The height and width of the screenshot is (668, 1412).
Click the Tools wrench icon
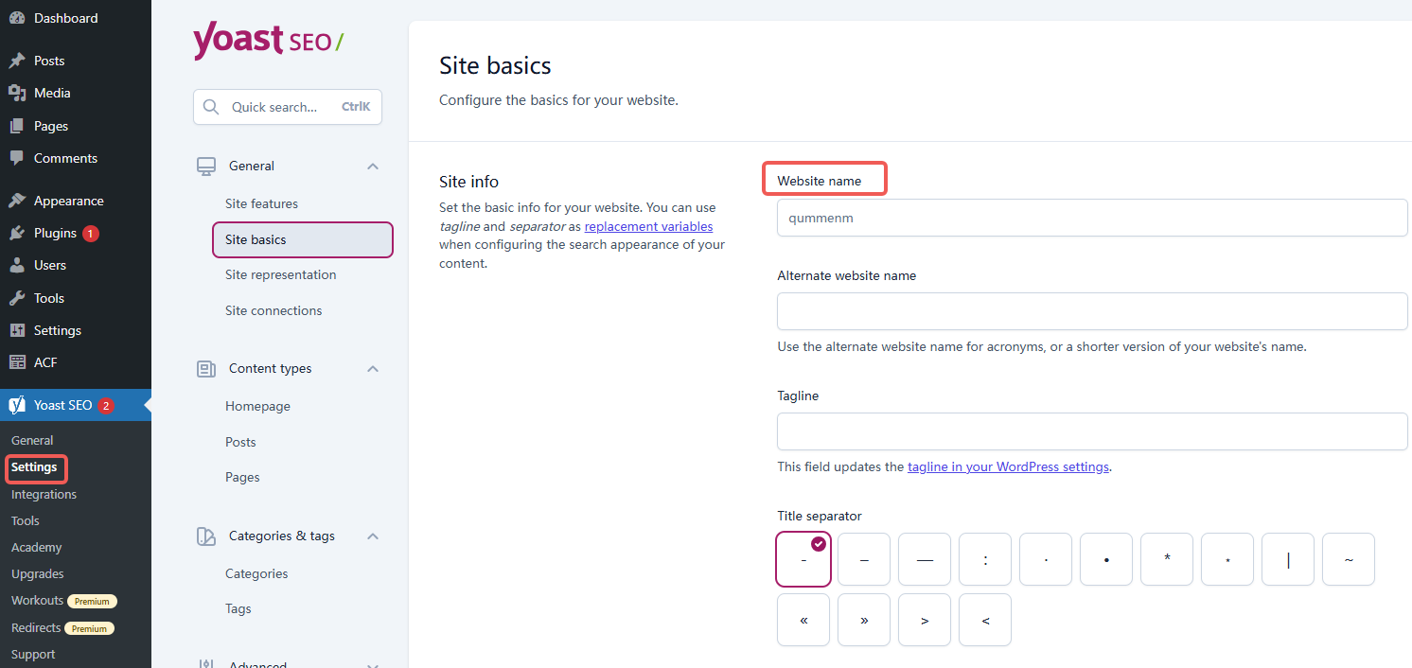pos(17,298)
